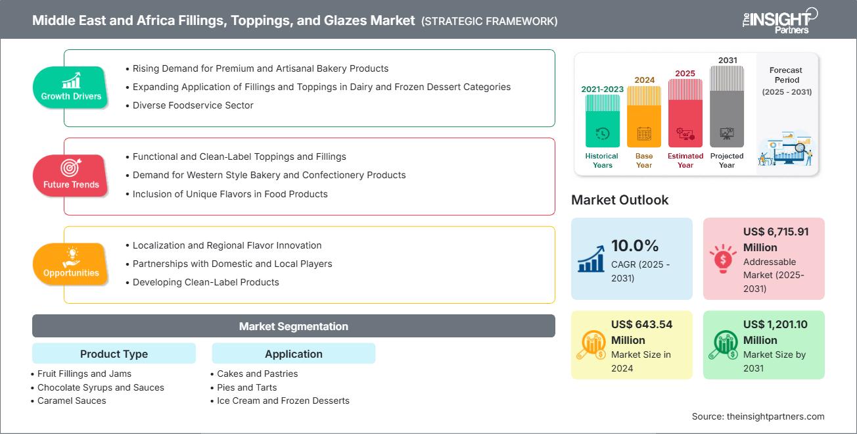857x434 pixels.
Task: Click the Addressable Market dollar lightbulb icon
Action: pos(723,259)
